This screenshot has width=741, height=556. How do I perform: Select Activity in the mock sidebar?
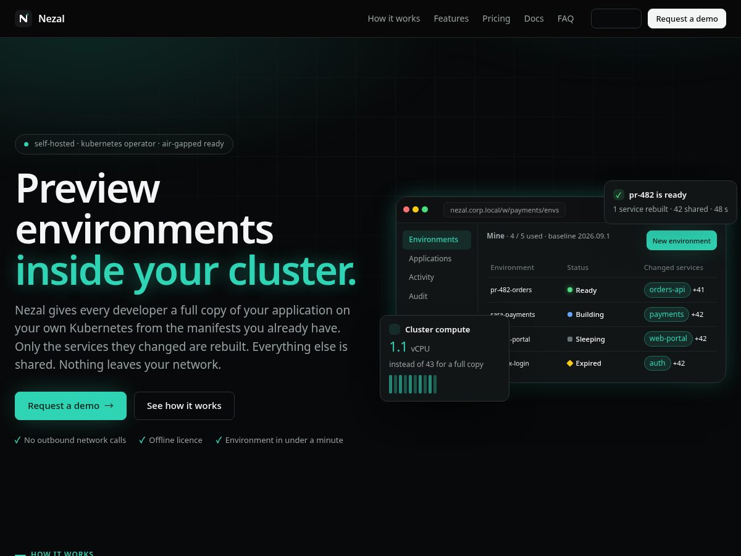[437, 277]
